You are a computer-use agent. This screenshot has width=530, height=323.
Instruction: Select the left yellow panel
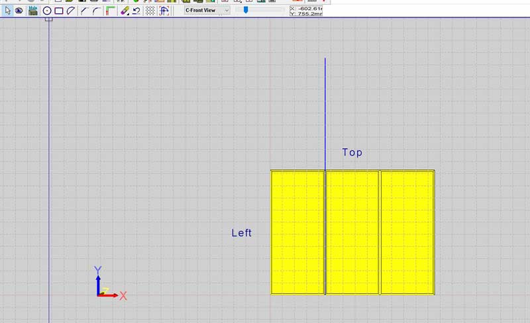pyautogui.click(x=297, y=232)
